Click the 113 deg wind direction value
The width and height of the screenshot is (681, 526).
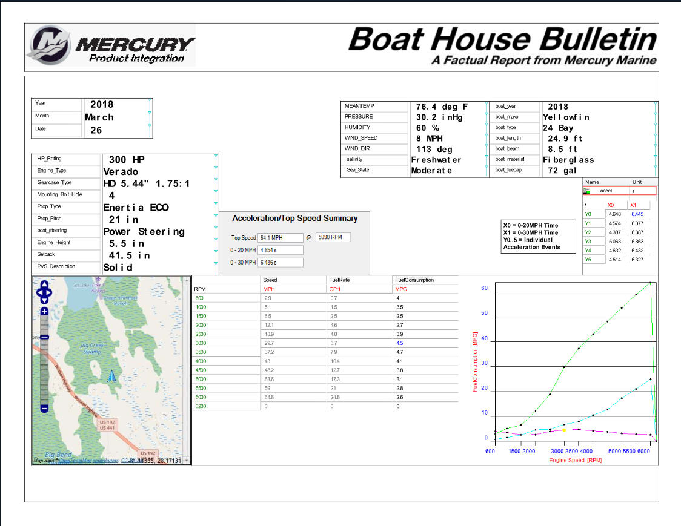pos(434,150)
